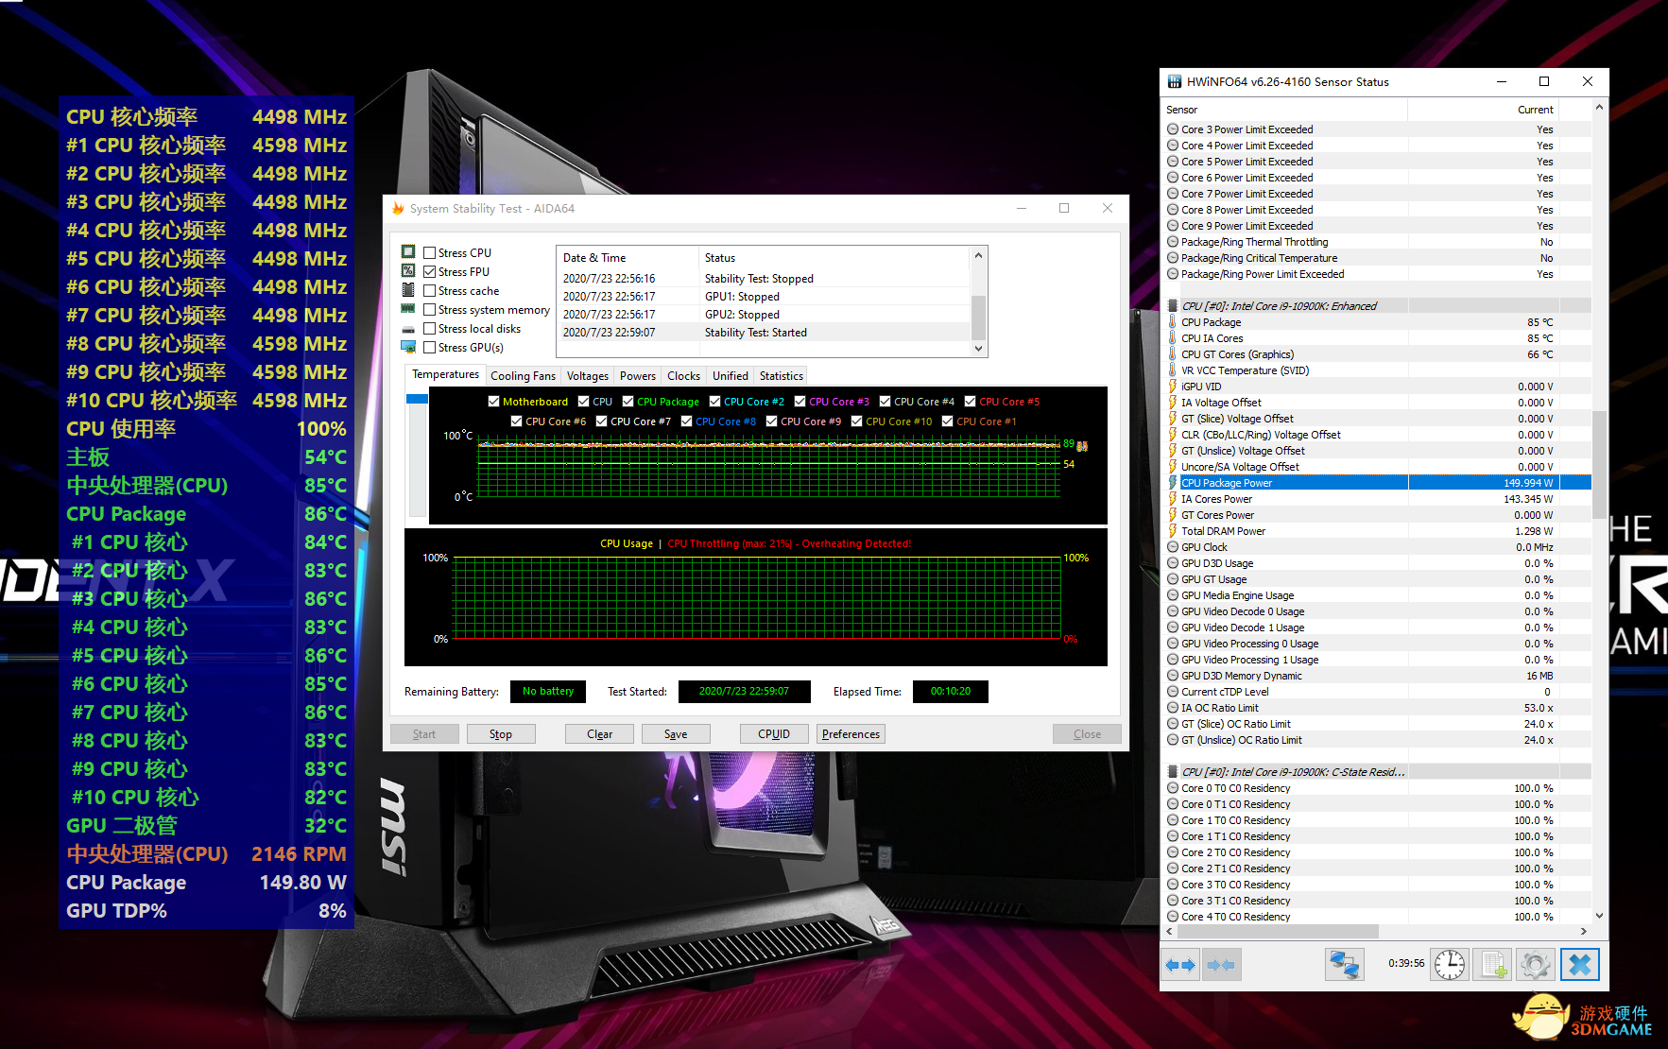Click the Preferences button
Viewport: 1668px width, 1049px height.
851,734
